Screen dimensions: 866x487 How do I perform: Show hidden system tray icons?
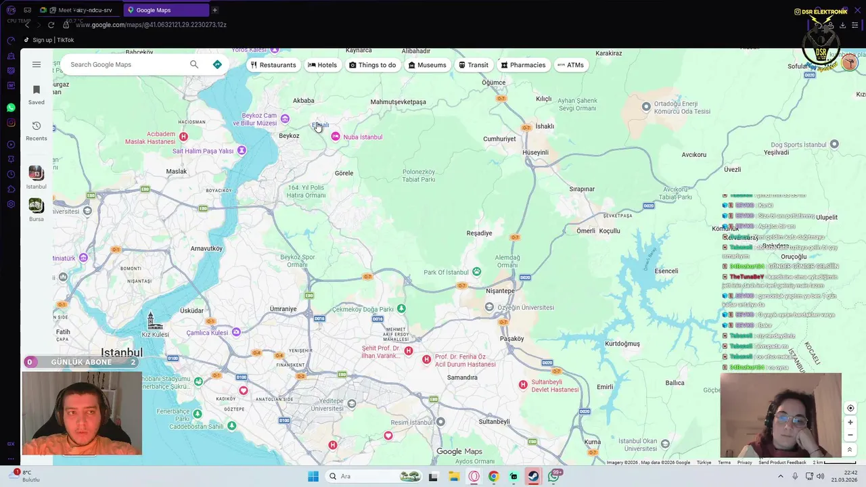click(x=780, y=476)
